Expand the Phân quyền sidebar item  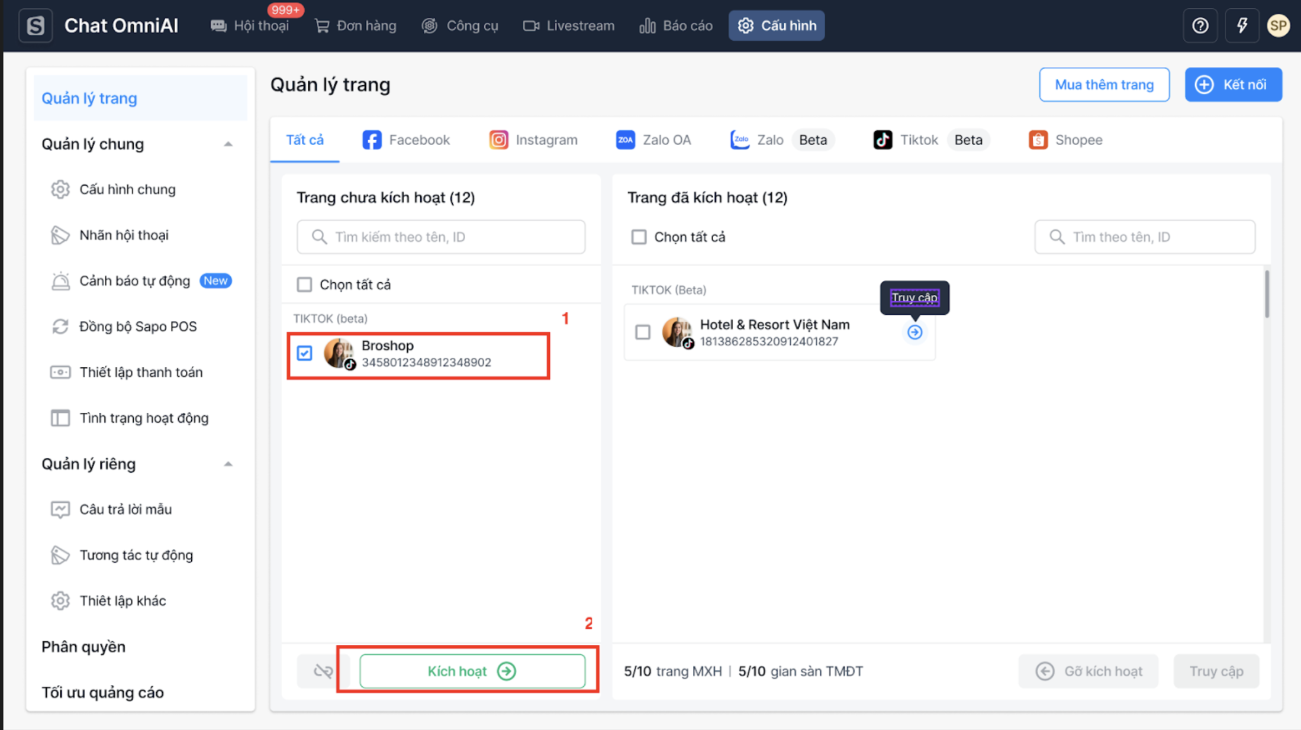click(x=83, y=647)
